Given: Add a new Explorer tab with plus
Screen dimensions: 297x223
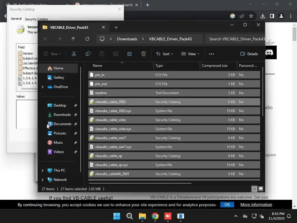Looking at the screenshot, I should (116, 28).
